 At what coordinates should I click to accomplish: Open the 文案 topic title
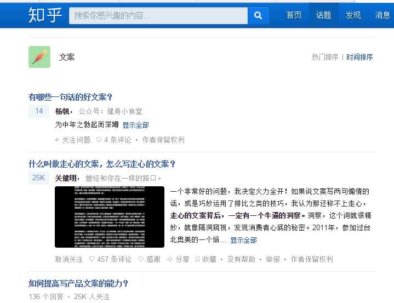[67, 57]
